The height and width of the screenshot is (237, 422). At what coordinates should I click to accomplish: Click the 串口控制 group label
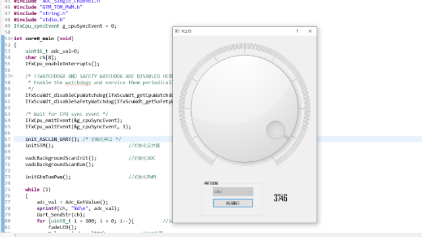tap(211, 183)
